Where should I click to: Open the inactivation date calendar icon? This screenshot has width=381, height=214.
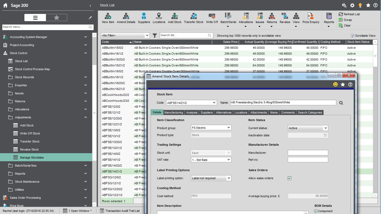(x=325, y=135)
